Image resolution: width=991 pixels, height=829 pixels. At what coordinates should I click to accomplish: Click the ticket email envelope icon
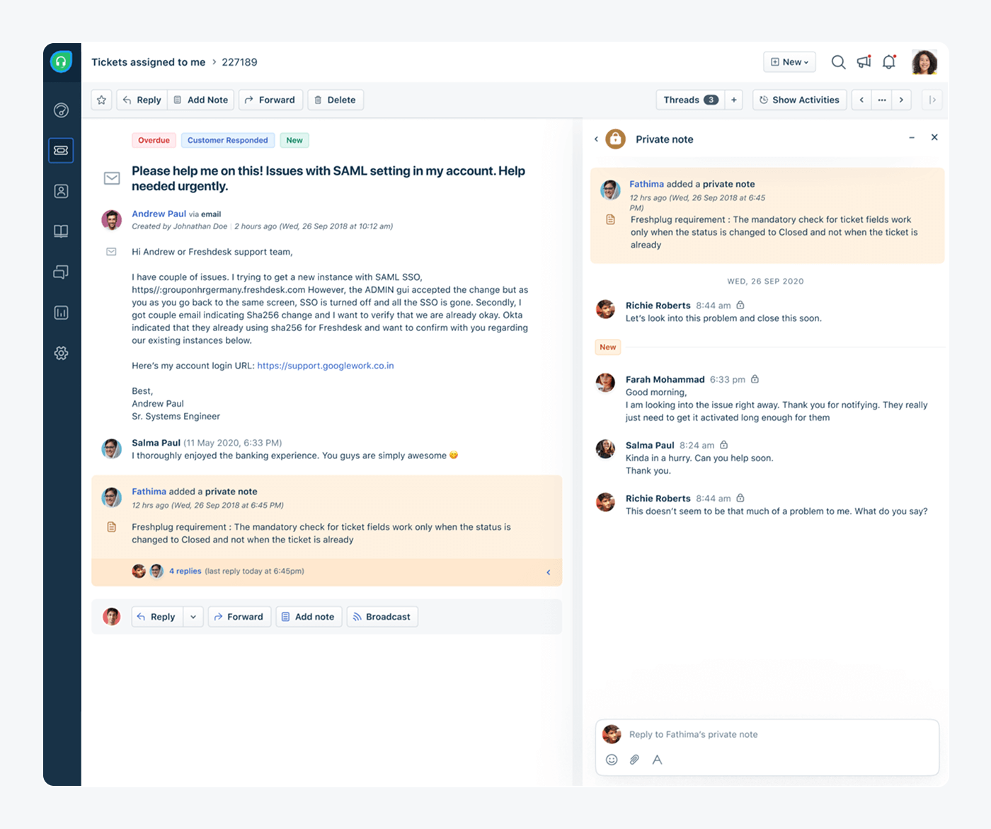(112, 178)
